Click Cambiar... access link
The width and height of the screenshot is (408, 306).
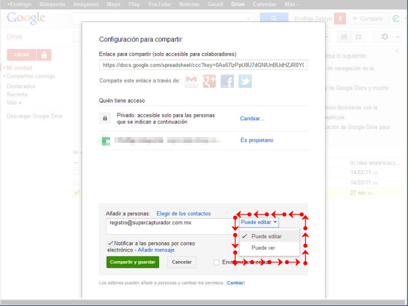tap(252, 118)
